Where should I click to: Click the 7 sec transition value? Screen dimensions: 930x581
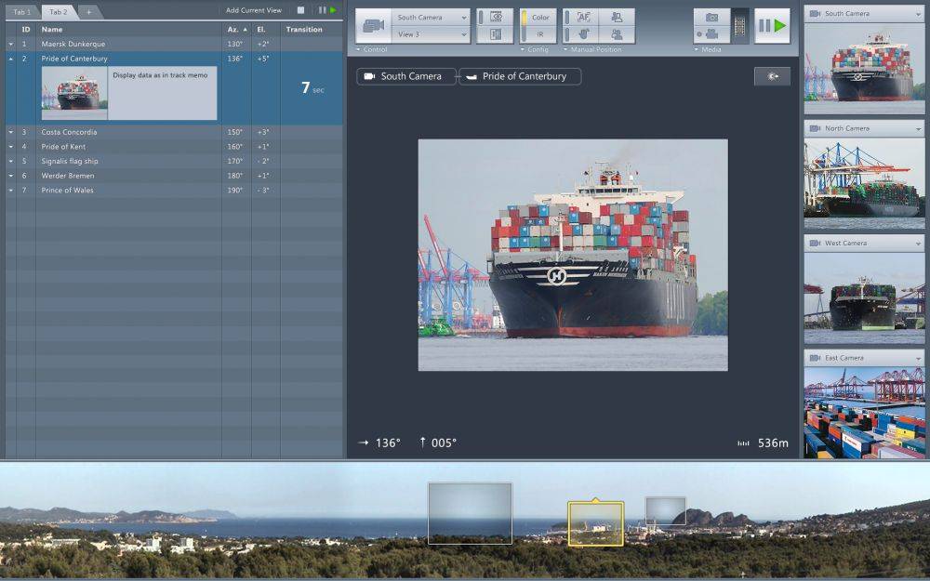coord(312,88)
